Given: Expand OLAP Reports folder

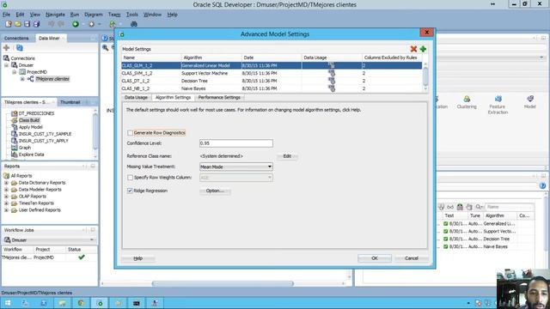Looking at the screenshot, I should coord(6,197).
